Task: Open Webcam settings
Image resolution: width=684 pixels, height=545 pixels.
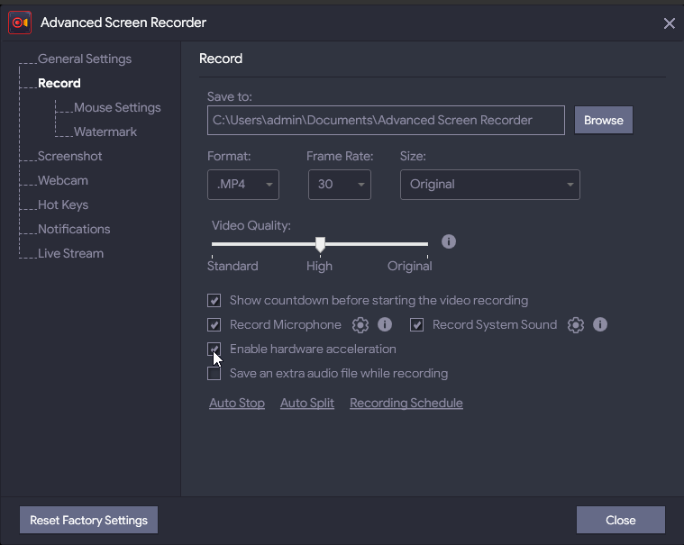Action: coord(63,180)
